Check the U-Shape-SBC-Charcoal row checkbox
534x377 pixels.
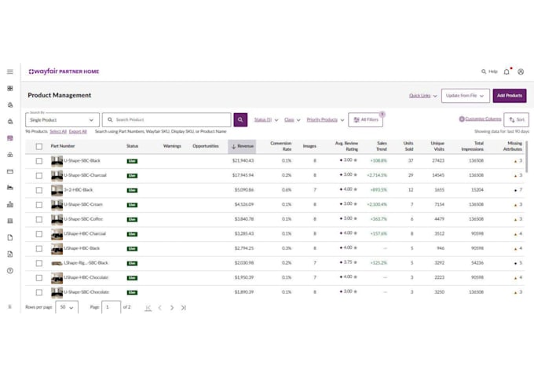tap(39, 175)
